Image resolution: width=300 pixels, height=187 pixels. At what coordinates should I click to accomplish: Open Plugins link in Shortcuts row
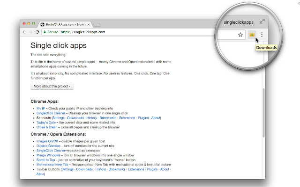[143, 118]
